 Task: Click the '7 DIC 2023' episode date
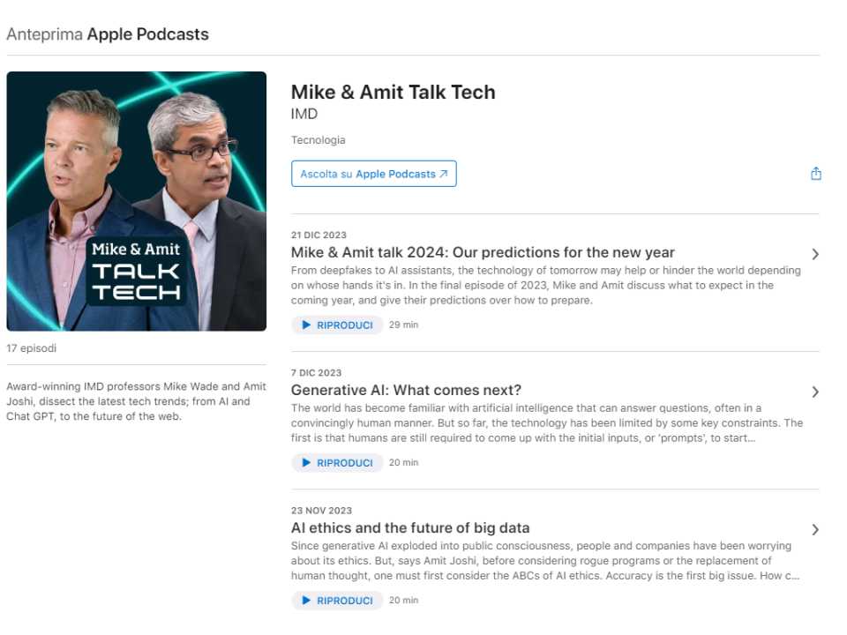(x=316, y=372)
